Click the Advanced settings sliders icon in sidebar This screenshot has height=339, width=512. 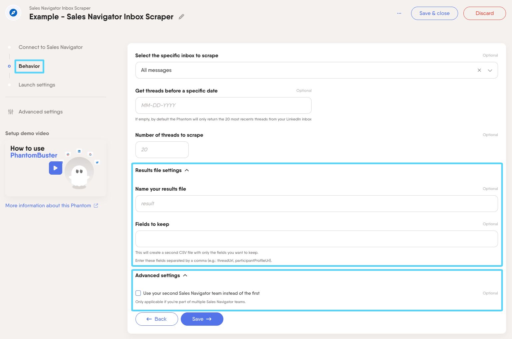coord(11,112)
